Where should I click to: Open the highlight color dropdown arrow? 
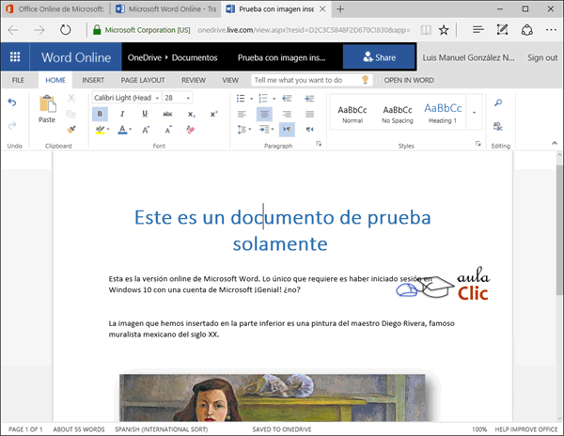[x=108, y=130]
